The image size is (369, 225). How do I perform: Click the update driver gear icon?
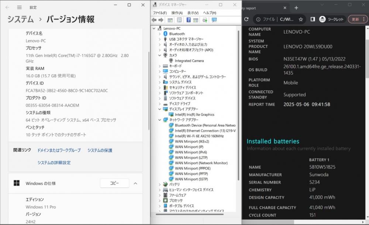205,20
